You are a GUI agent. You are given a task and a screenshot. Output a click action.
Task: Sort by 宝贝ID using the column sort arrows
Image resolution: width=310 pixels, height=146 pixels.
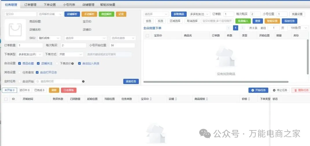151,99
